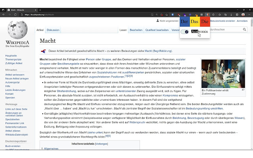
Task: Reload the current page
Action: [15, 15]
